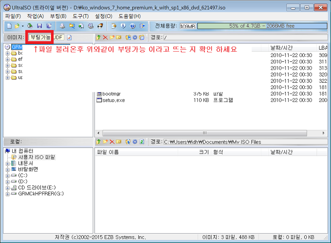Image resolution: width=331 pixels, height=243 pixels.
Task: Click the red X delete icon in image toolbar
Action: pyautogui.click(x=105, y=37)
